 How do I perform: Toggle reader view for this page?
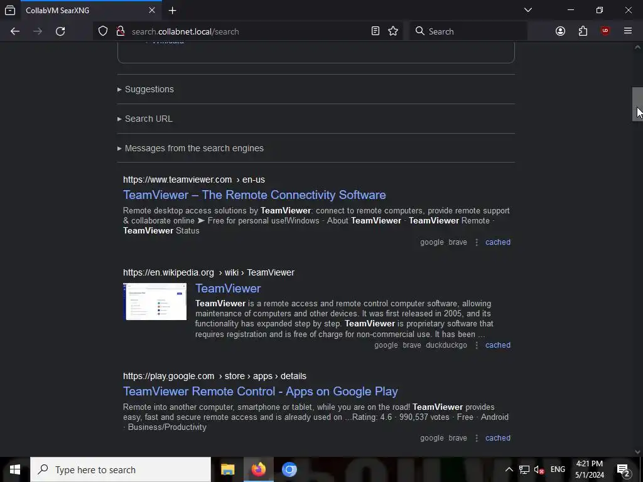[376, 31]
